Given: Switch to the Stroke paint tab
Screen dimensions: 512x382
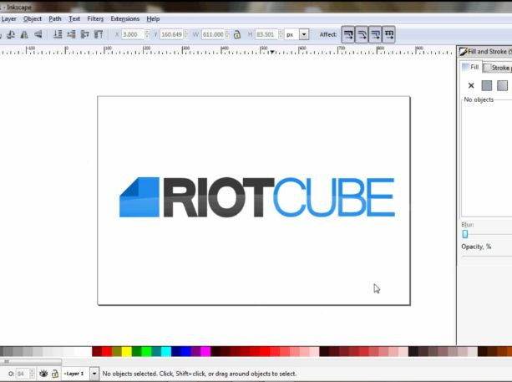Looking at the screenshot, I should 498,68.
